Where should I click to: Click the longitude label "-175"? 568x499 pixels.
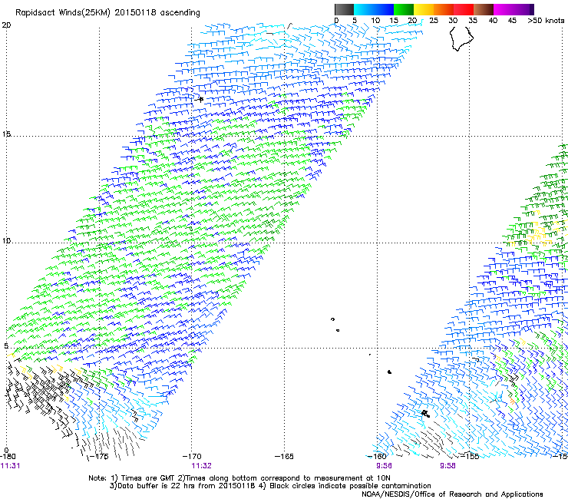[x=99, y=457]
